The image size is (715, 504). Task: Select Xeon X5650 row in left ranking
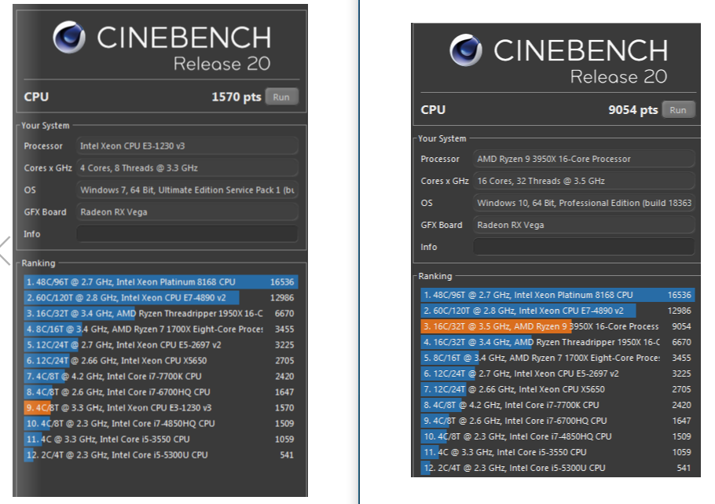point(161,361)
